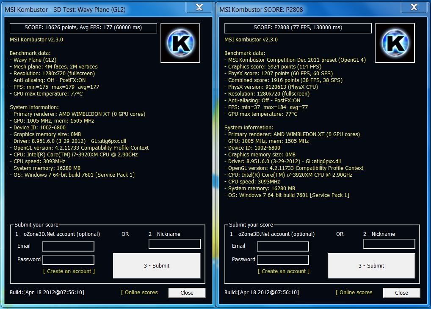The image size is (431, 309).
Task: Click the 'PhysX version: 9120613 (PhysX CPU)' line
Action: [271, 87]
